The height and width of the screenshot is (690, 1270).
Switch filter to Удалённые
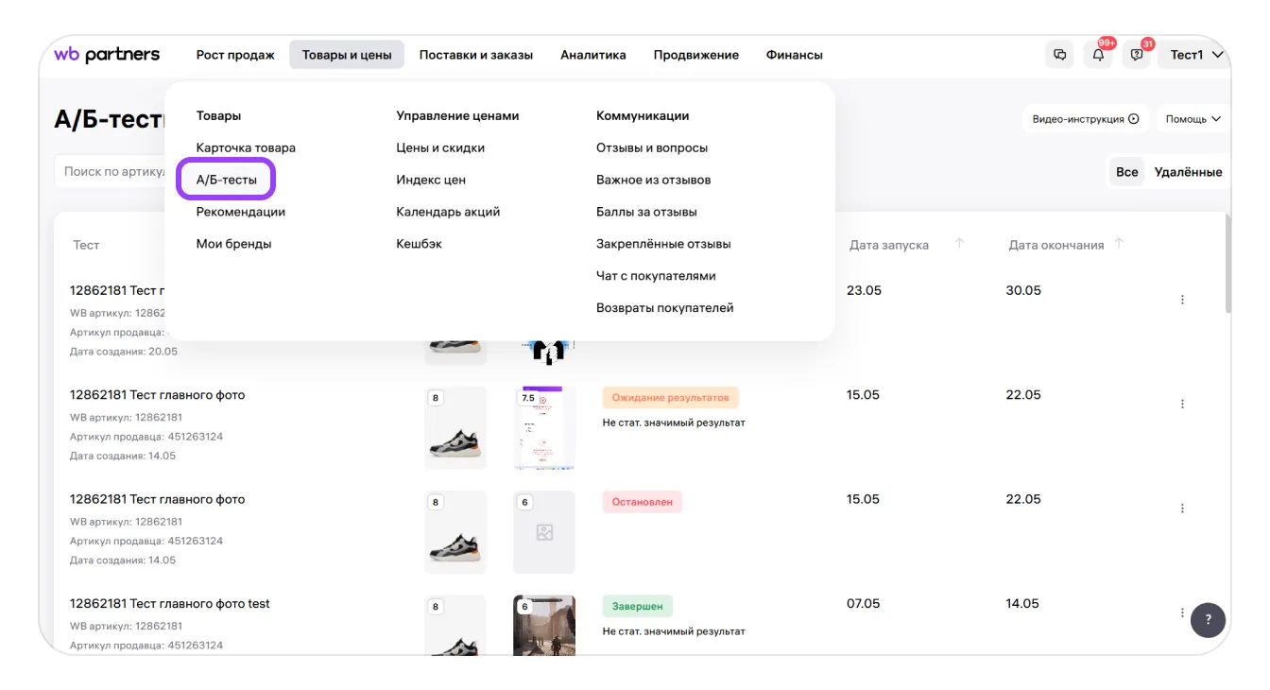pyautogui.click(x=1188, y=172)
